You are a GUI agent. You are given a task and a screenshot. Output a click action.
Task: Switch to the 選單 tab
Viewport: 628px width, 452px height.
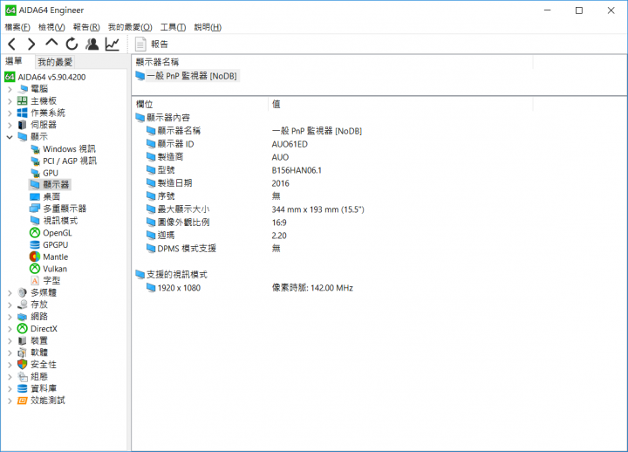[14, 61]
